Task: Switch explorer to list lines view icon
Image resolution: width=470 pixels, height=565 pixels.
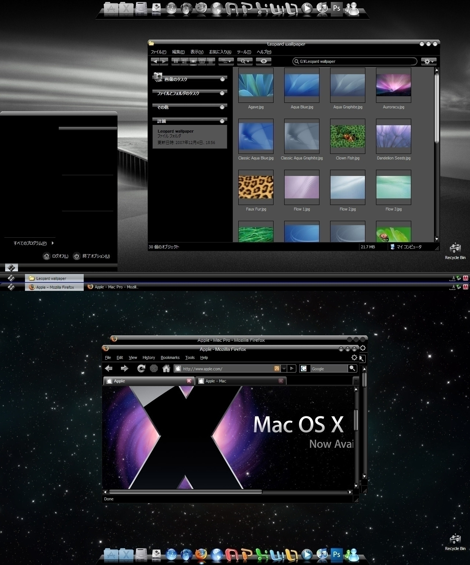Action: click(211, 61)
